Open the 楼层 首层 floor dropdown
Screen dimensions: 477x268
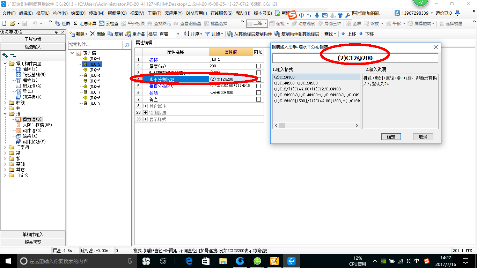pos(178,34)
